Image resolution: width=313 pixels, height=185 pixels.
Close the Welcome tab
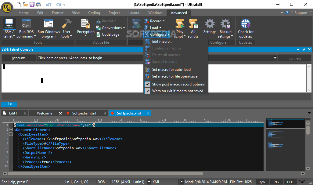(x=60, y=113)
